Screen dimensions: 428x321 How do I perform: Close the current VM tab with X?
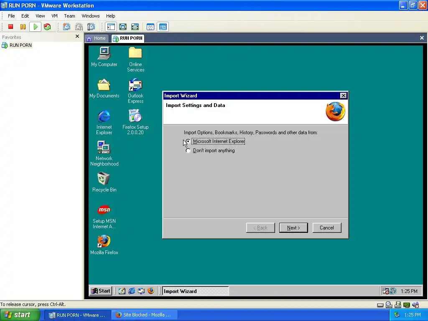[x=422, y=38]
